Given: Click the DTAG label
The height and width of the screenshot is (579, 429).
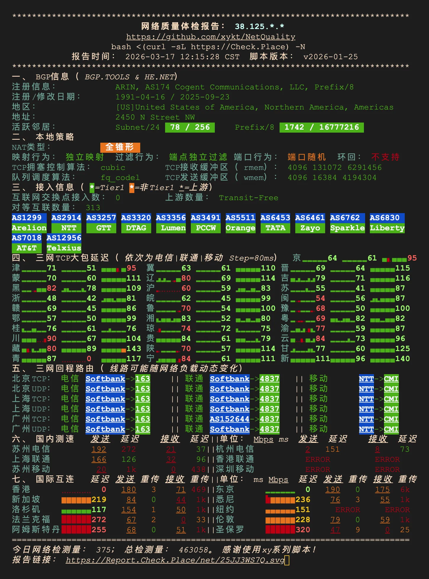Looking at the screenshot, I should coord(136,228).
